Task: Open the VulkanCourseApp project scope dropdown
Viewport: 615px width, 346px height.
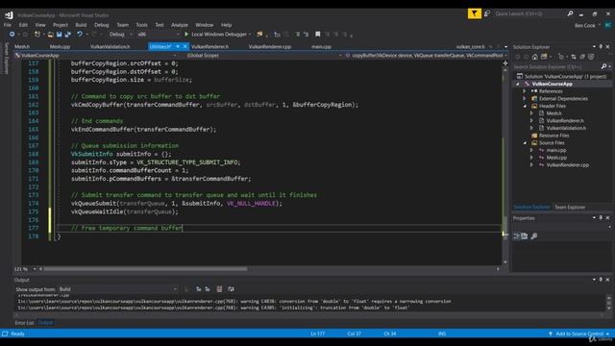Action: (95, 56)
